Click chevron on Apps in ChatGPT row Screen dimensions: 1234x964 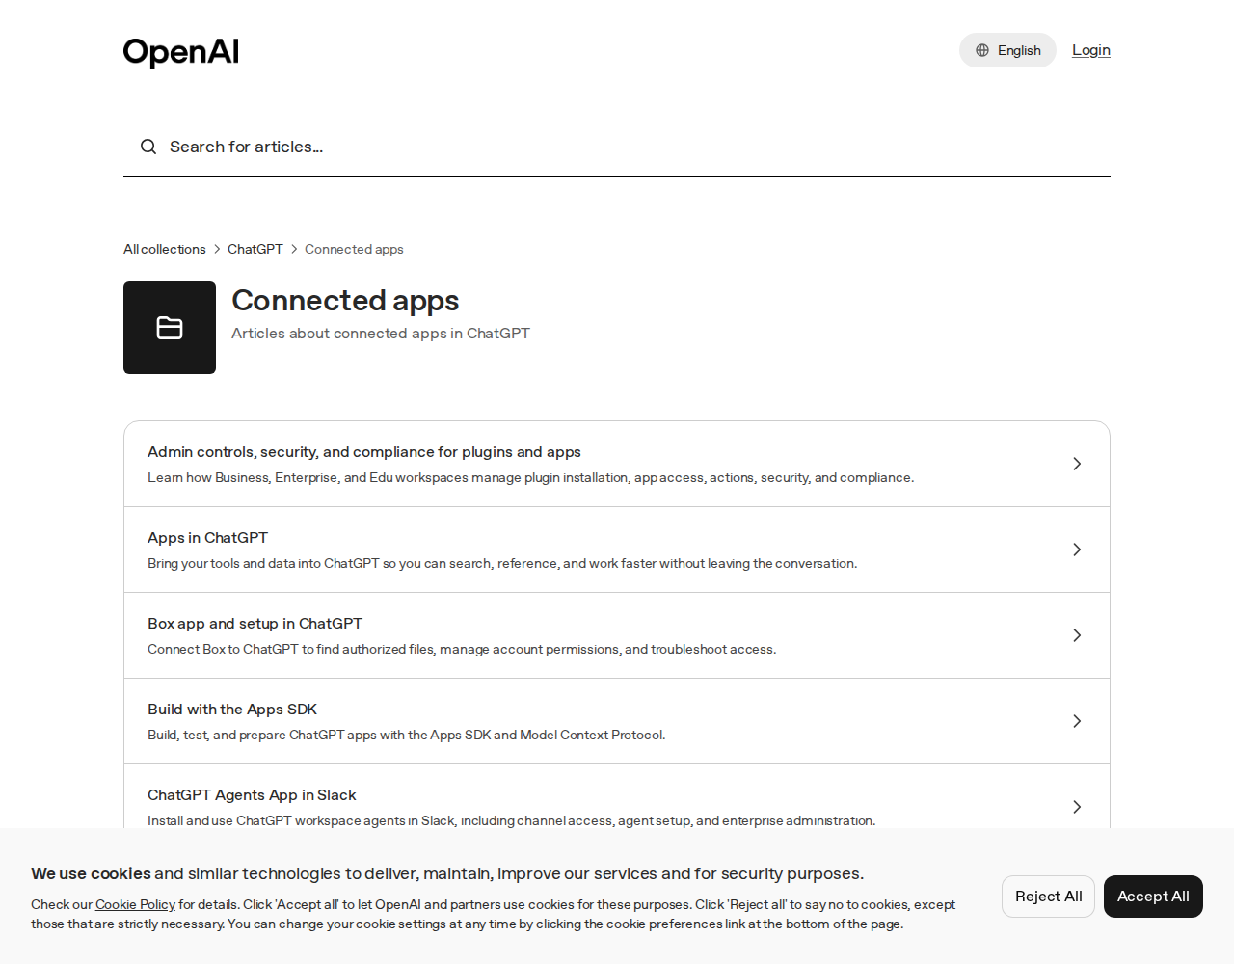(1077, 549)
